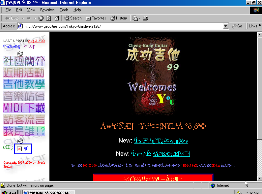Go to the Home page icon
This screenshot has height=194, width=262.
(57, 18)
